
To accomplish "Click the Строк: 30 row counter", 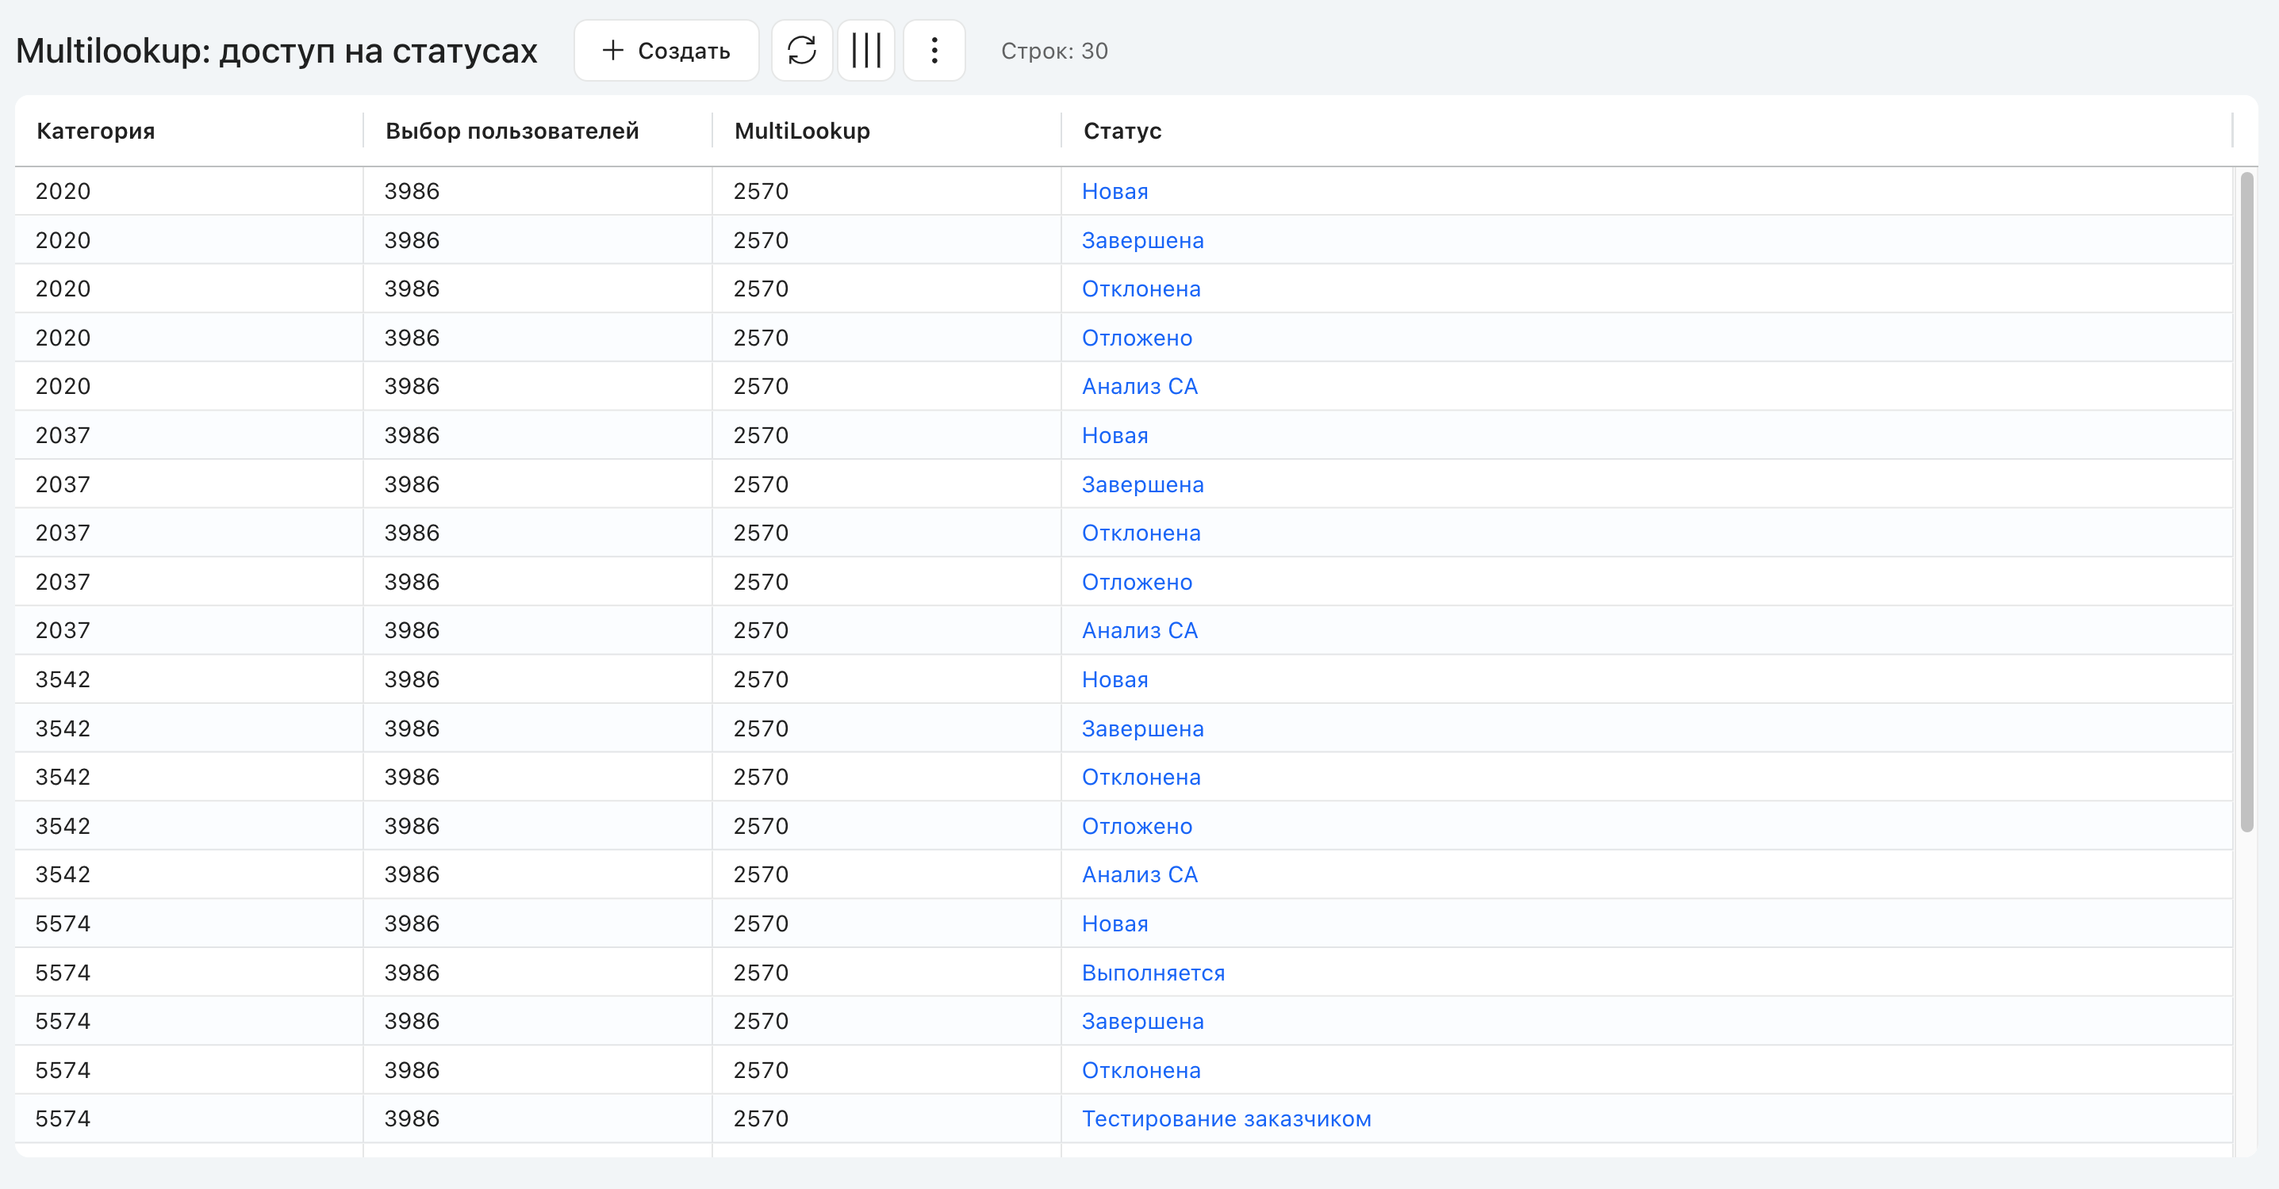I will coord(1053,52).
